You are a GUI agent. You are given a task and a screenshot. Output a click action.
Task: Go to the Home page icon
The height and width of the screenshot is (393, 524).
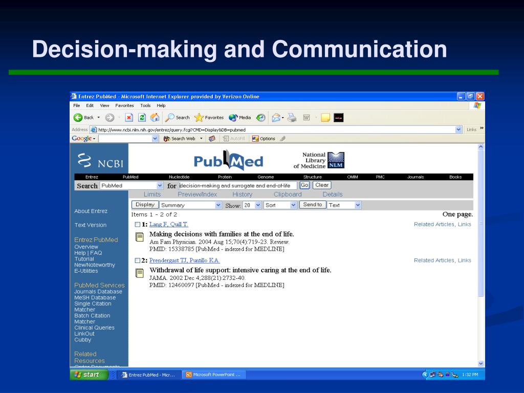click(155, 118)
